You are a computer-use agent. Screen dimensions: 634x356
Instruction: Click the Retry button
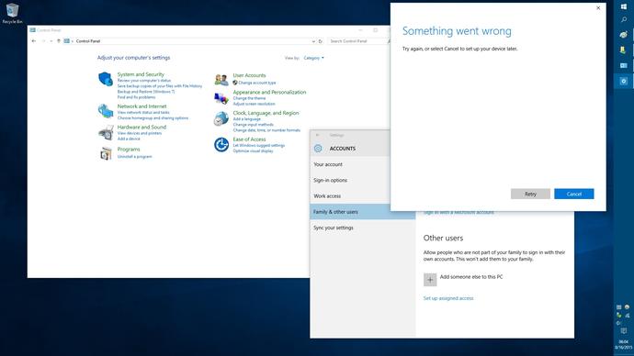click(530, 194)
